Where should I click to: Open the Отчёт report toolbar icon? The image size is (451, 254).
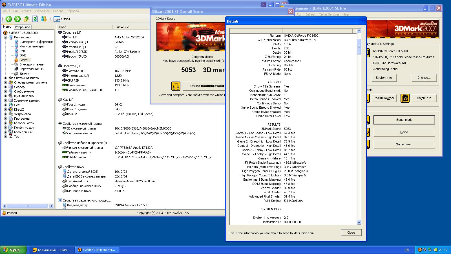(x=57, y=19)
